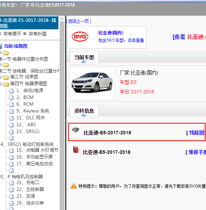Image resolution: width=206 pixels, height=210 pixels.
Task: Click folder icon above 第二节 继电器
Action: [6, 65]
